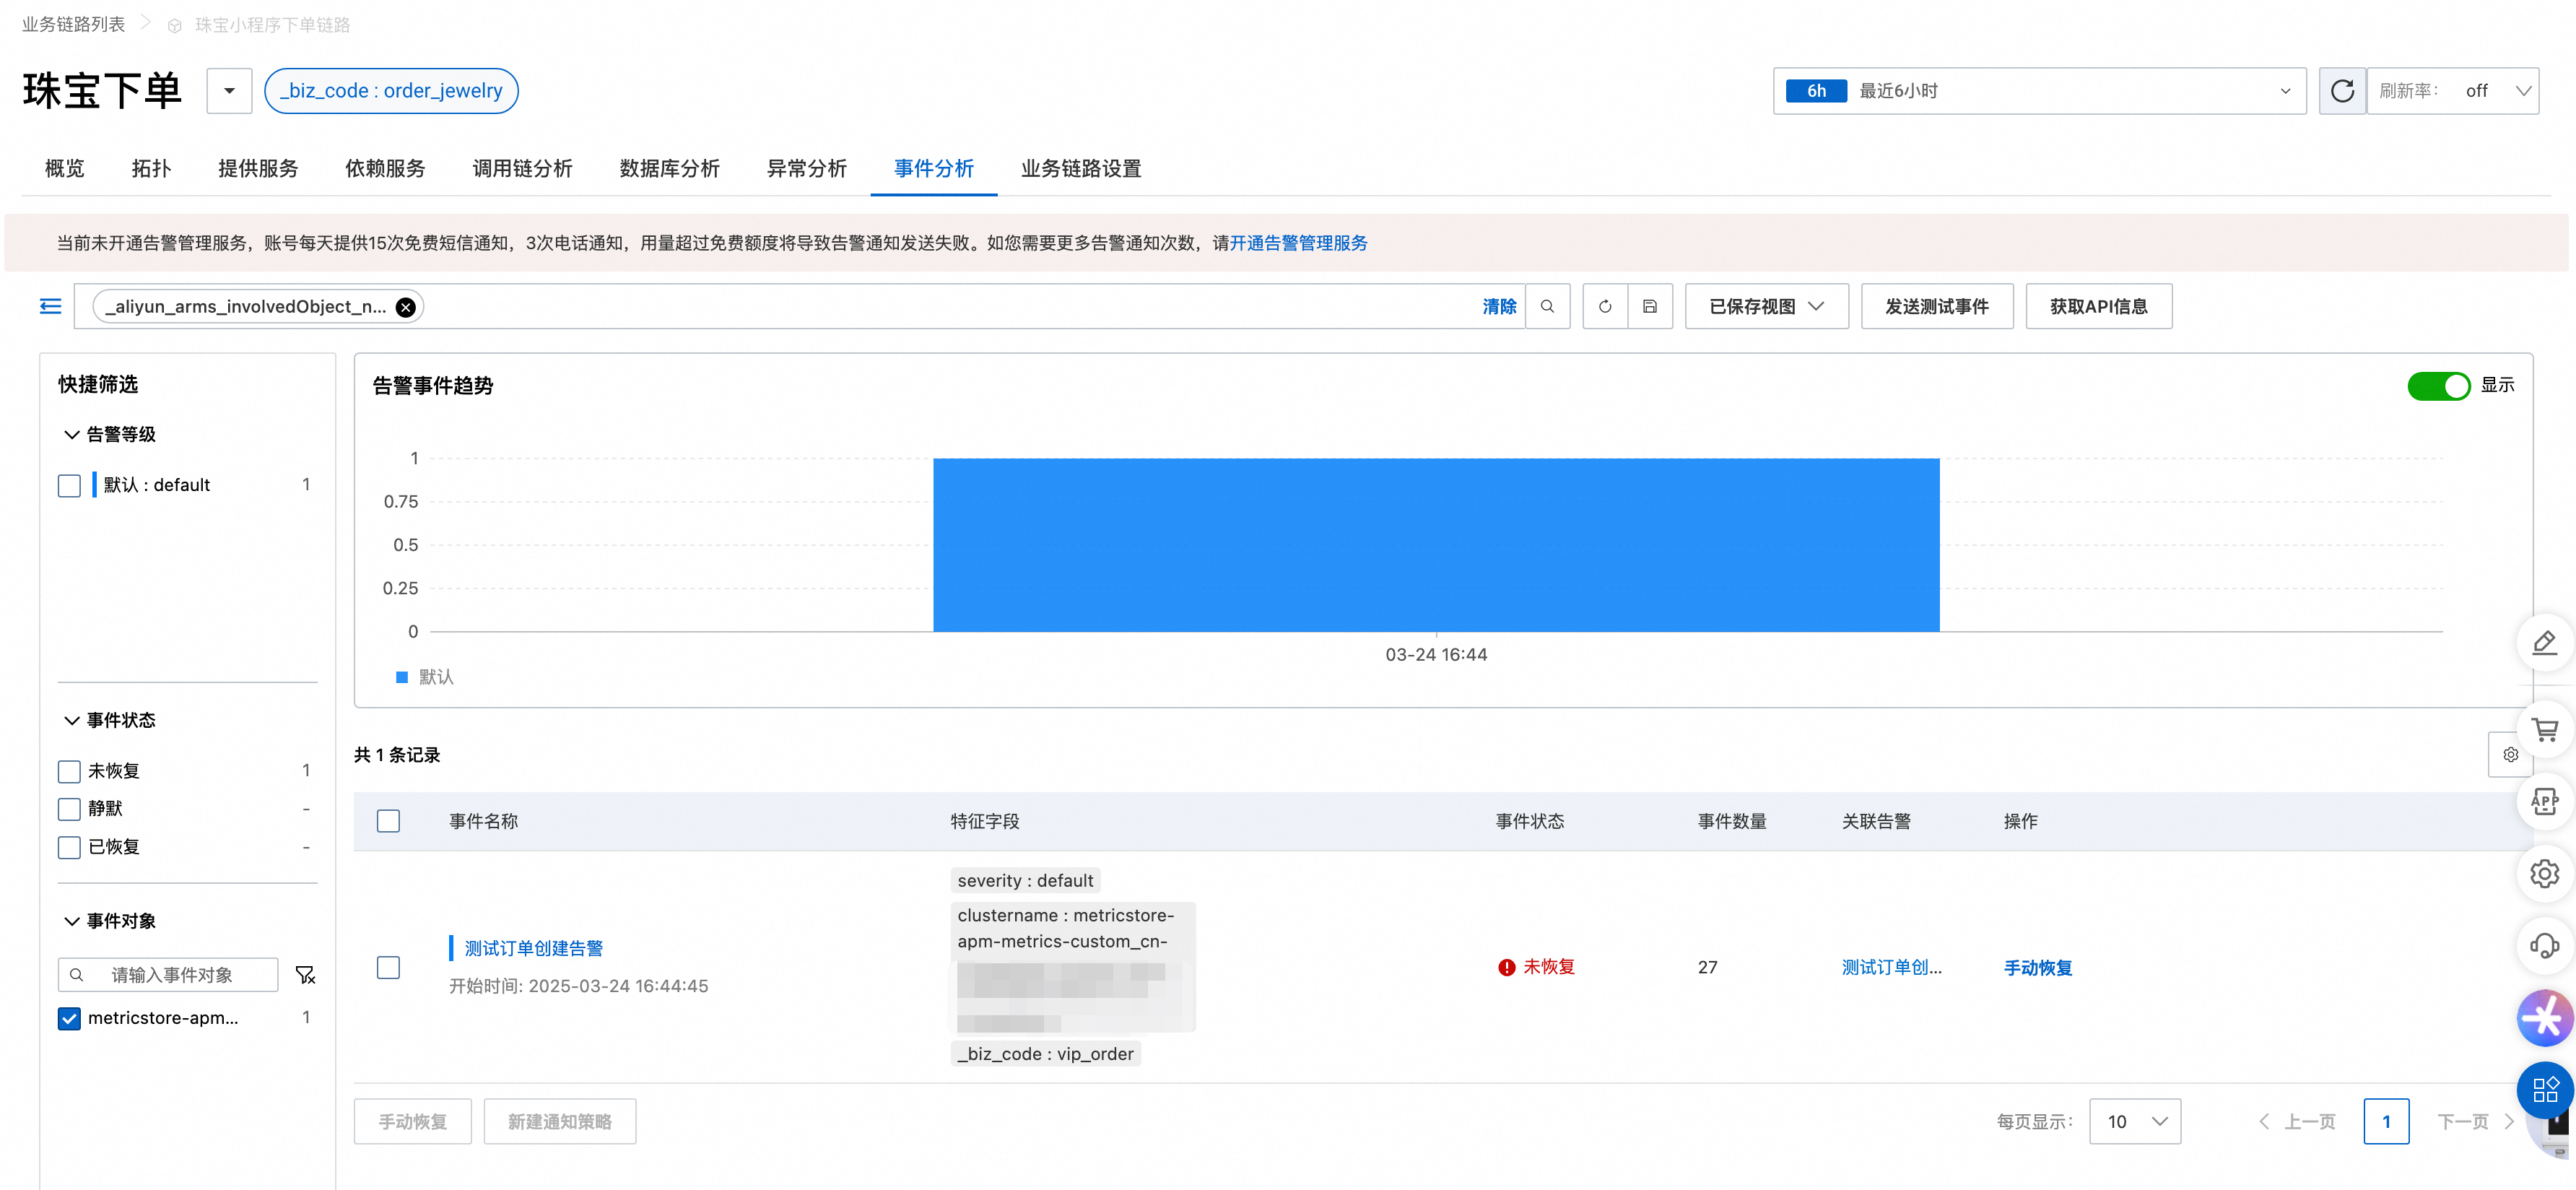The width and height of the screenshot is (2576, 1190).
Task: Click search icon in event object input
Action: [76, 974]
